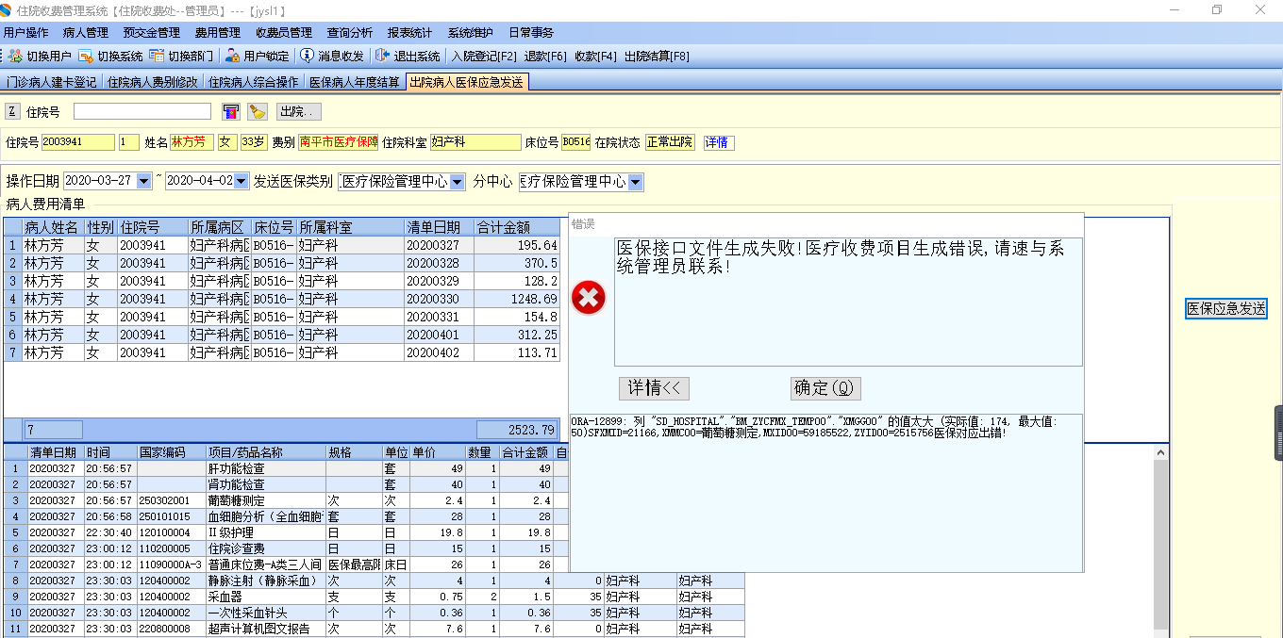Image resolution: width=1283 pixels, height=638 pixels.
Task: Click the 医保应急发送 button
Action: [x=1225, y=308]
